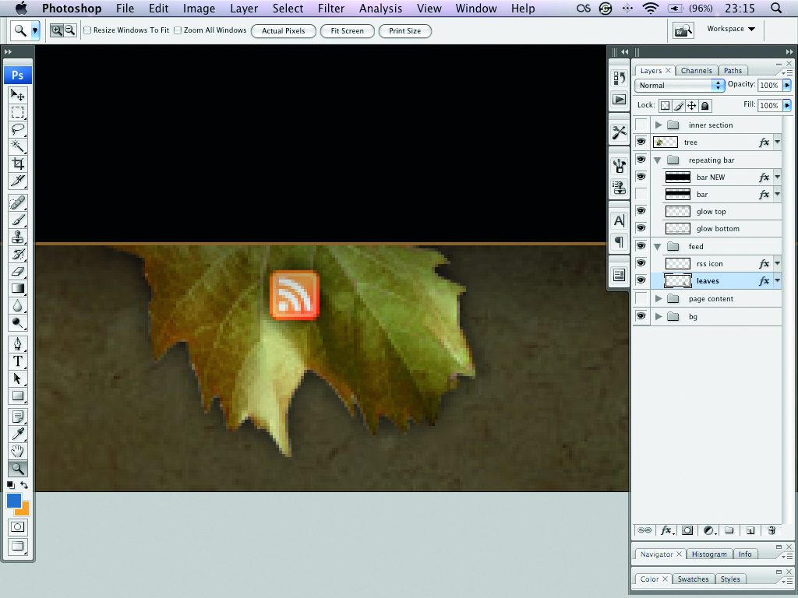Create a new layer group
The height and width of the screenshot is (598, 798).
click(729, 530)
